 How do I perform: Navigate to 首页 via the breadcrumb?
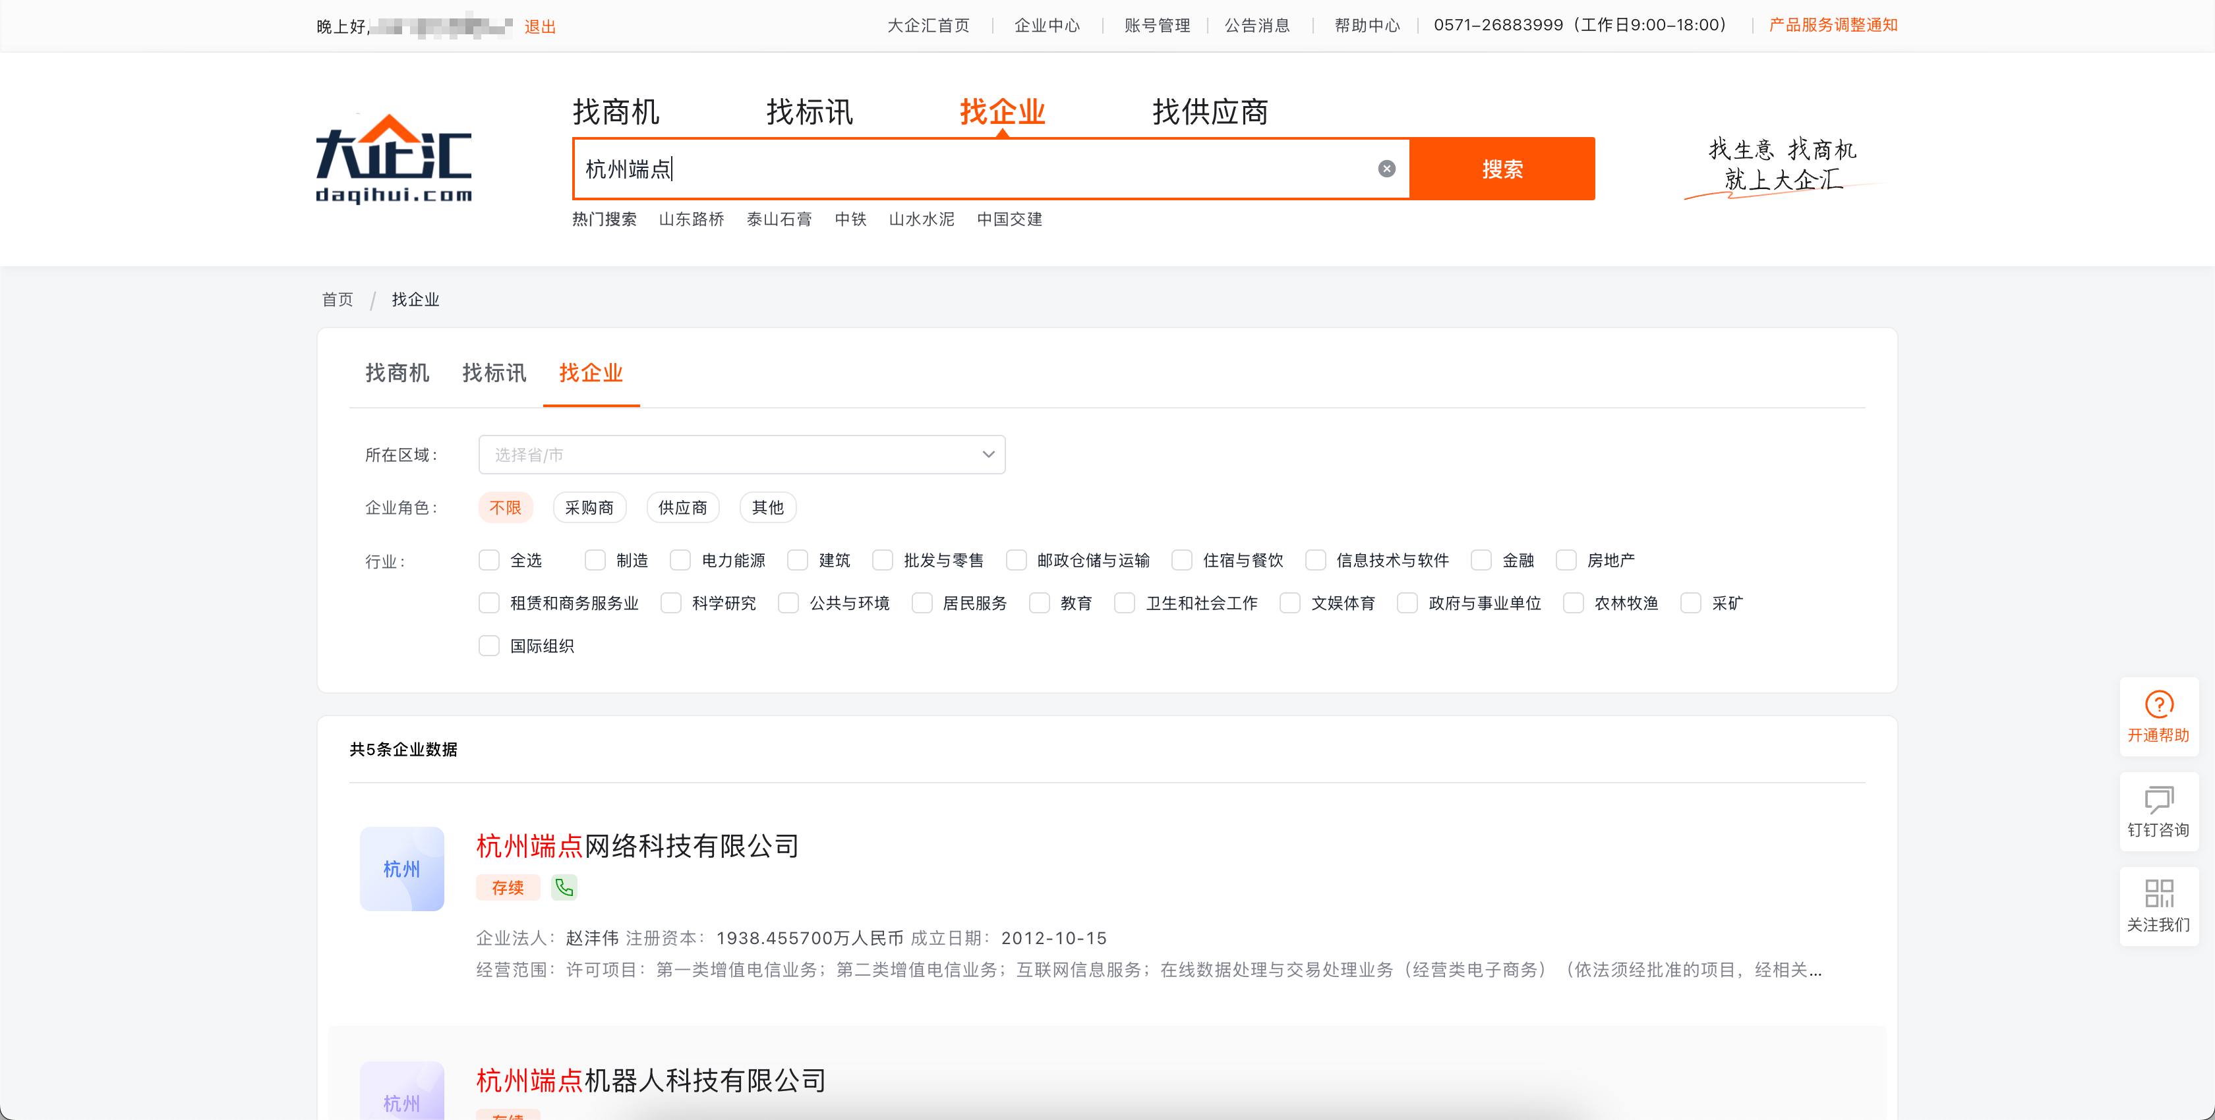tap(337, 298)
